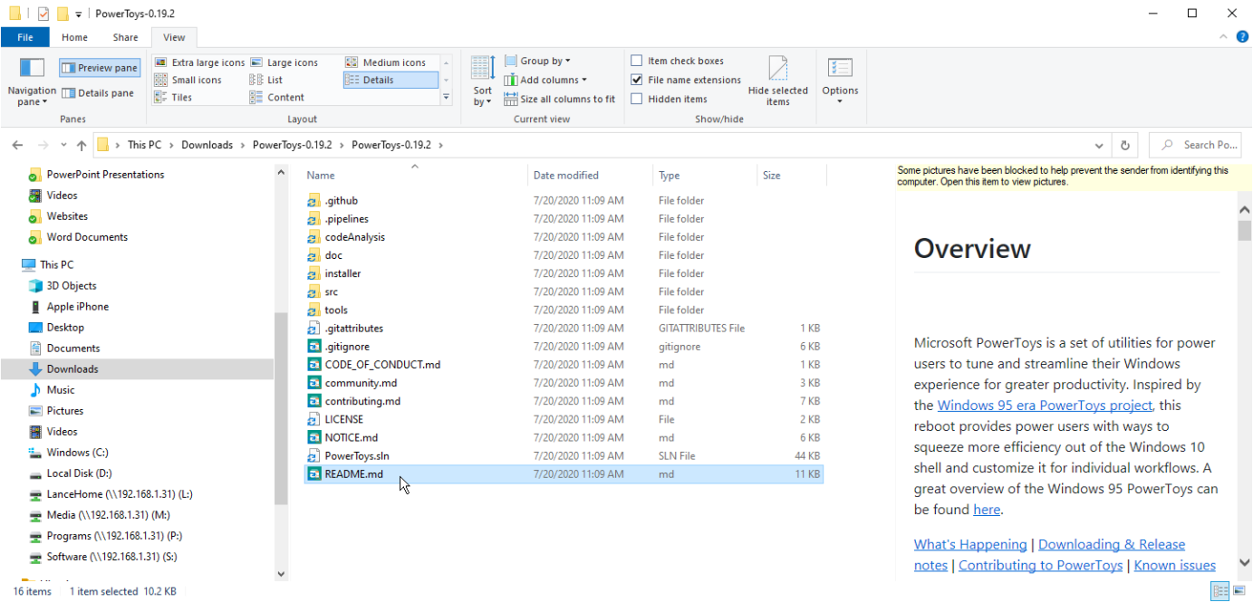Click Hide selected items
1253x602 pixels.
778,81
